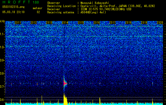Click the Receiving antenna label
This screenshot has height=105, width=166.
pos(61,12)
